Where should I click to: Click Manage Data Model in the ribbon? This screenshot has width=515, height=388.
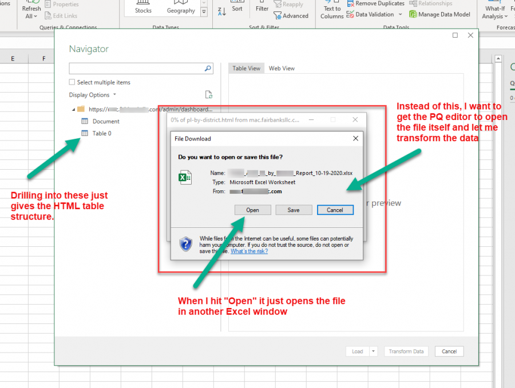click(x=439, y=14)
